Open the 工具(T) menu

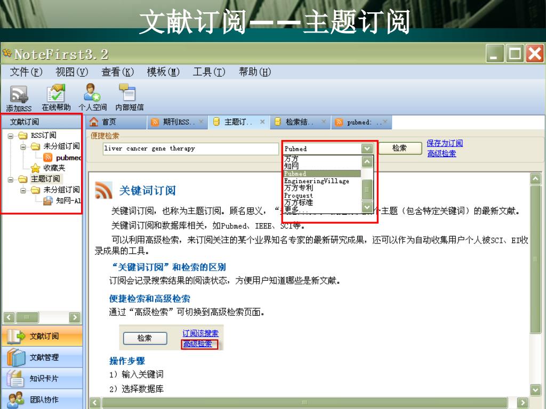click(209, 72)
